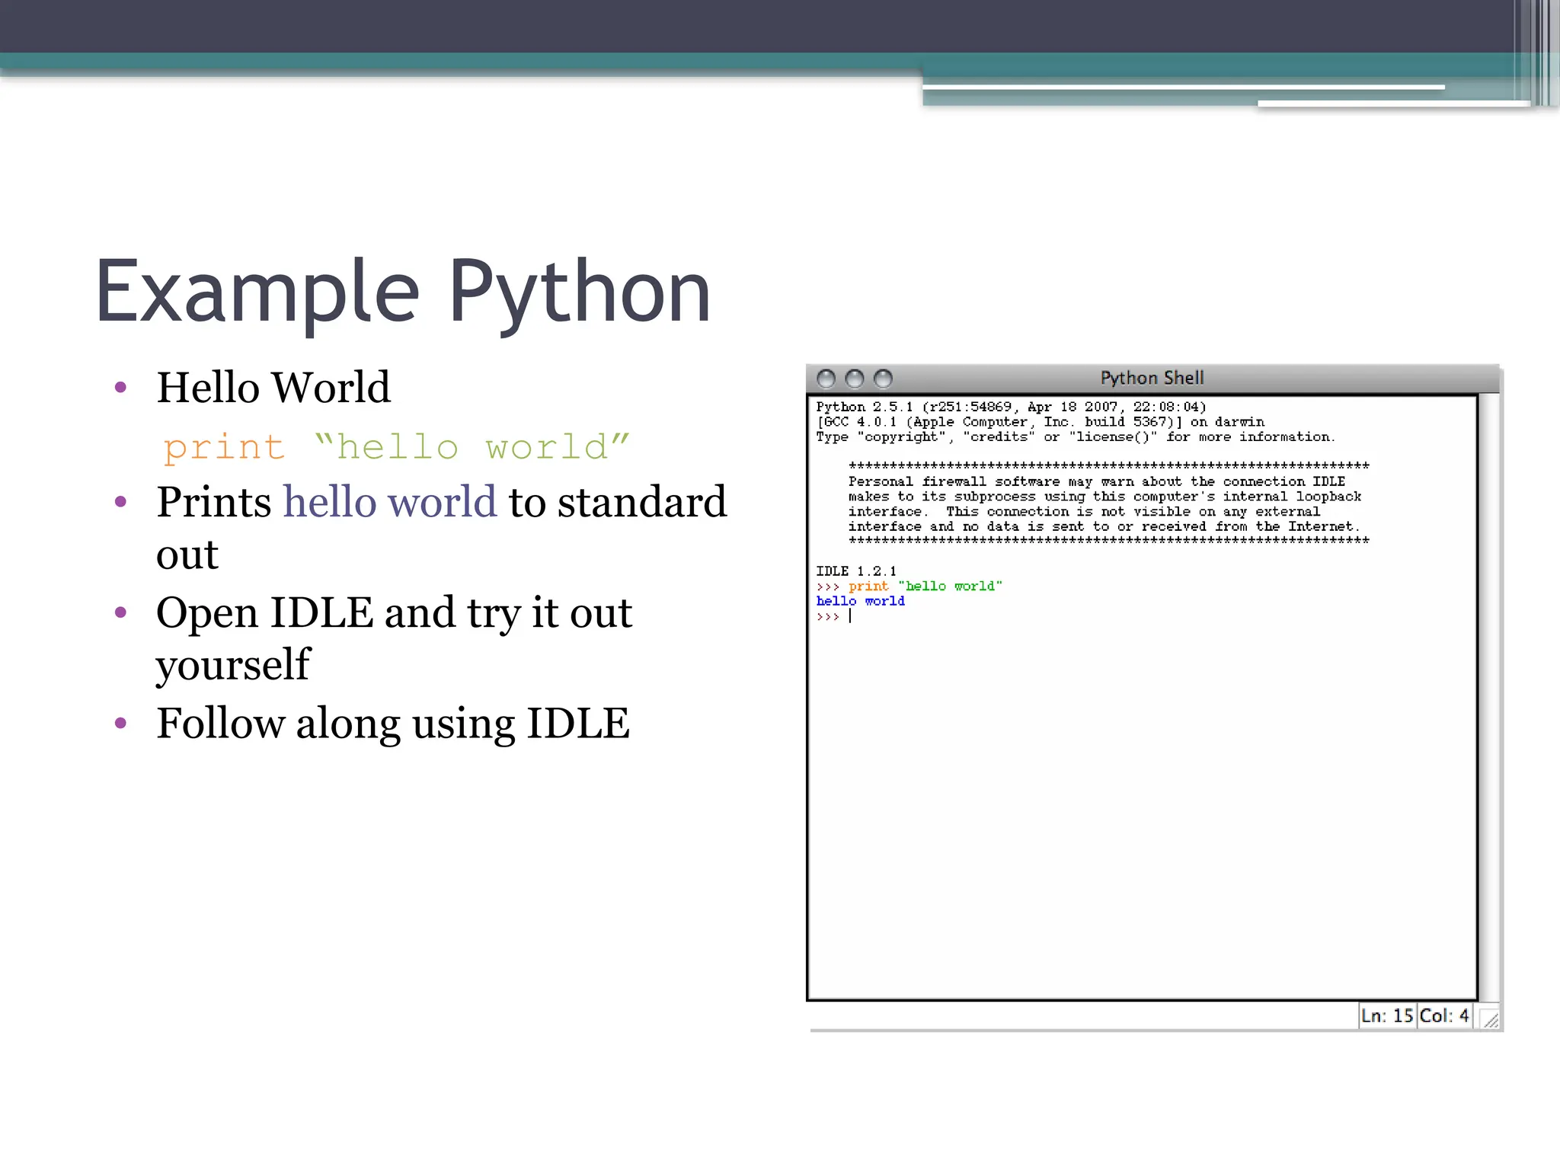The image size is (1560, 1170).
Task: Click the Hello World bullet
Action: [273, 387]
